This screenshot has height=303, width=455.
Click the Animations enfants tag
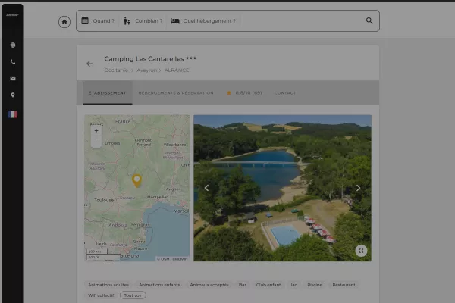pyautogui.click(x=159, y=285)
